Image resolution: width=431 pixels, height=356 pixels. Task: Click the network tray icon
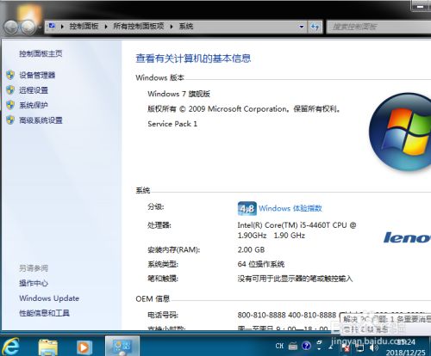359,348
